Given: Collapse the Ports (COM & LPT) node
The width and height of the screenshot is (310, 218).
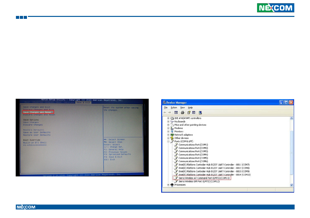Looking at the screenshot, I should (168, 142).
